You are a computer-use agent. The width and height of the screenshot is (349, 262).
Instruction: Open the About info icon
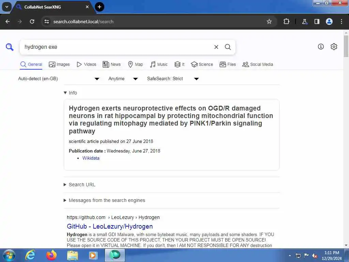[x=321, y=46]
